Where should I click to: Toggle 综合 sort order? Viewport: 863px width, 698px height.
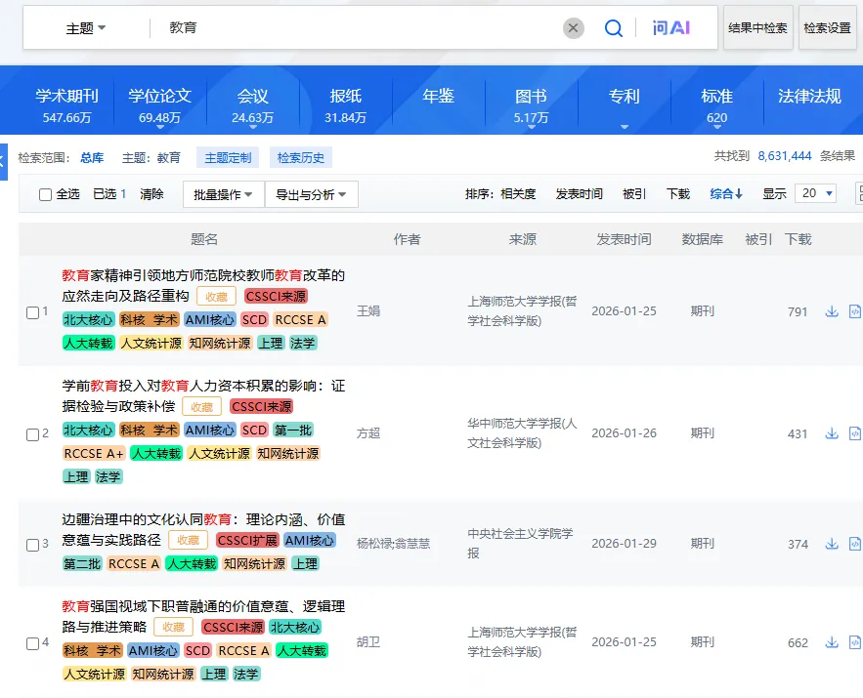726,194
